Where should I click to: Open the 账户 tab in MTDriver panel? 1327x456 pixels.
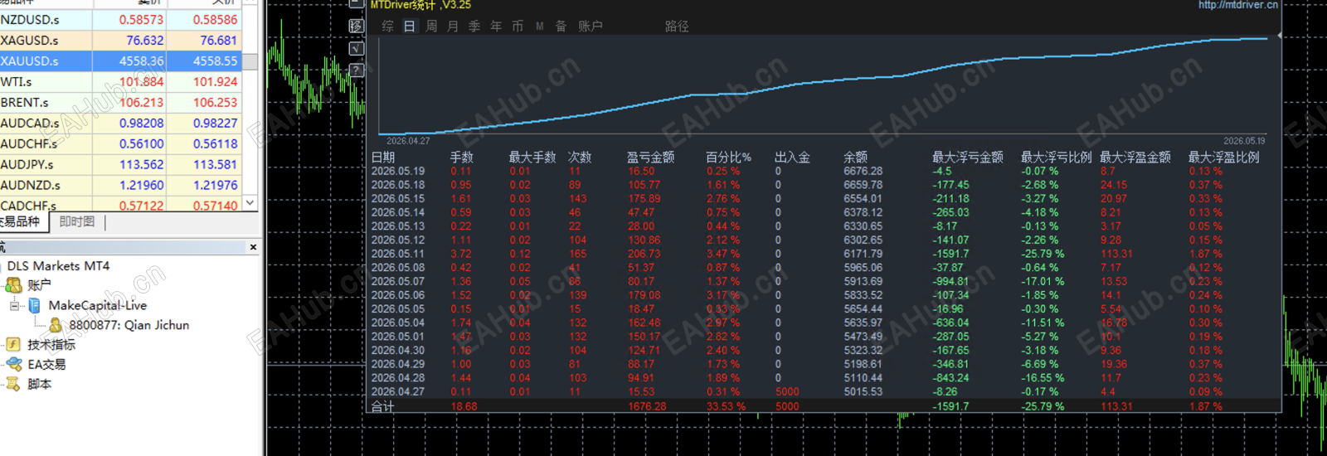coord(591,27)
